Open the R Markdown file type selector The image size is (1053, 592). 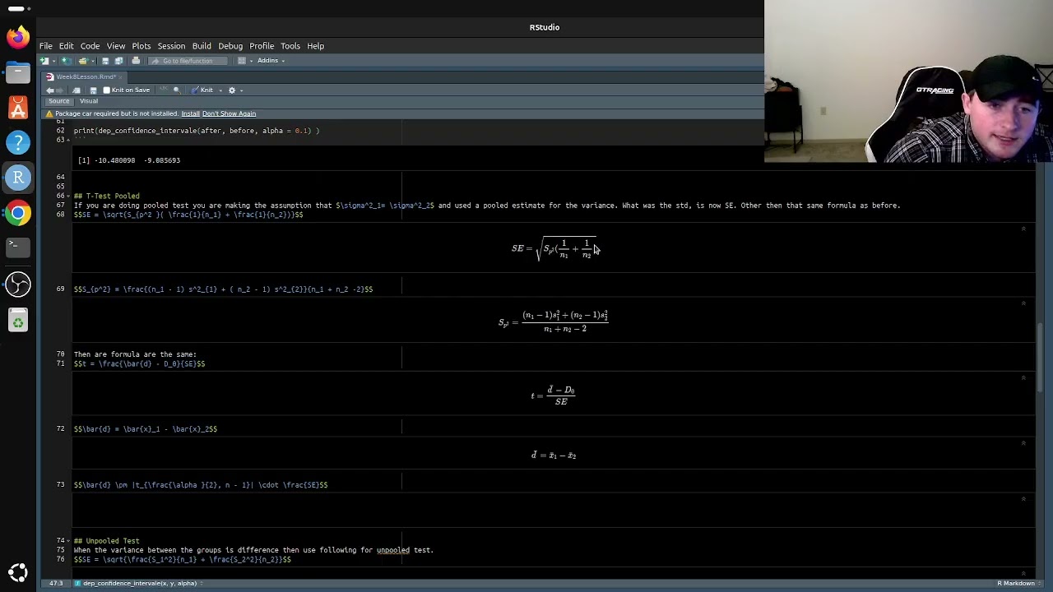tap(1018, 583)
